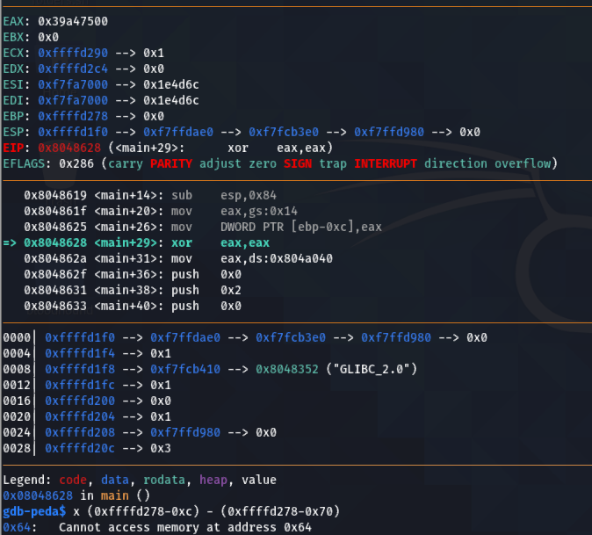Click the gdb-peda$ prompt

pos(34,511)
